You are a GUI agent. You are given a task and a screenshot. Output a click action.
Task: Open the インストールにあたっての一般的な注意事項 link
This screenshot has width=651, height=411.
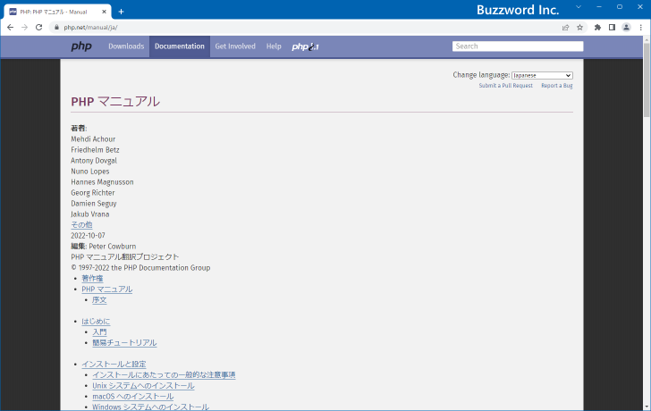(164, 375)
